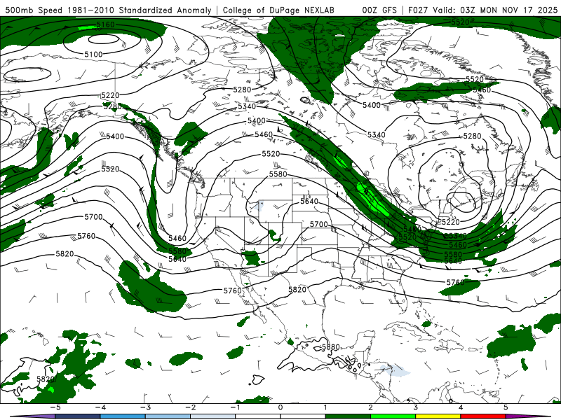
Task: Click the '00Z GFS' model run label
Action: [379, 10]
